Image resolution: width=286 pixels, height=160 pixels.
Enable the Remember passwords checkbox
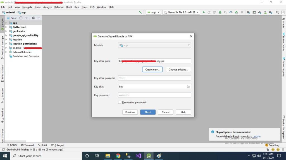coord(120,102)
